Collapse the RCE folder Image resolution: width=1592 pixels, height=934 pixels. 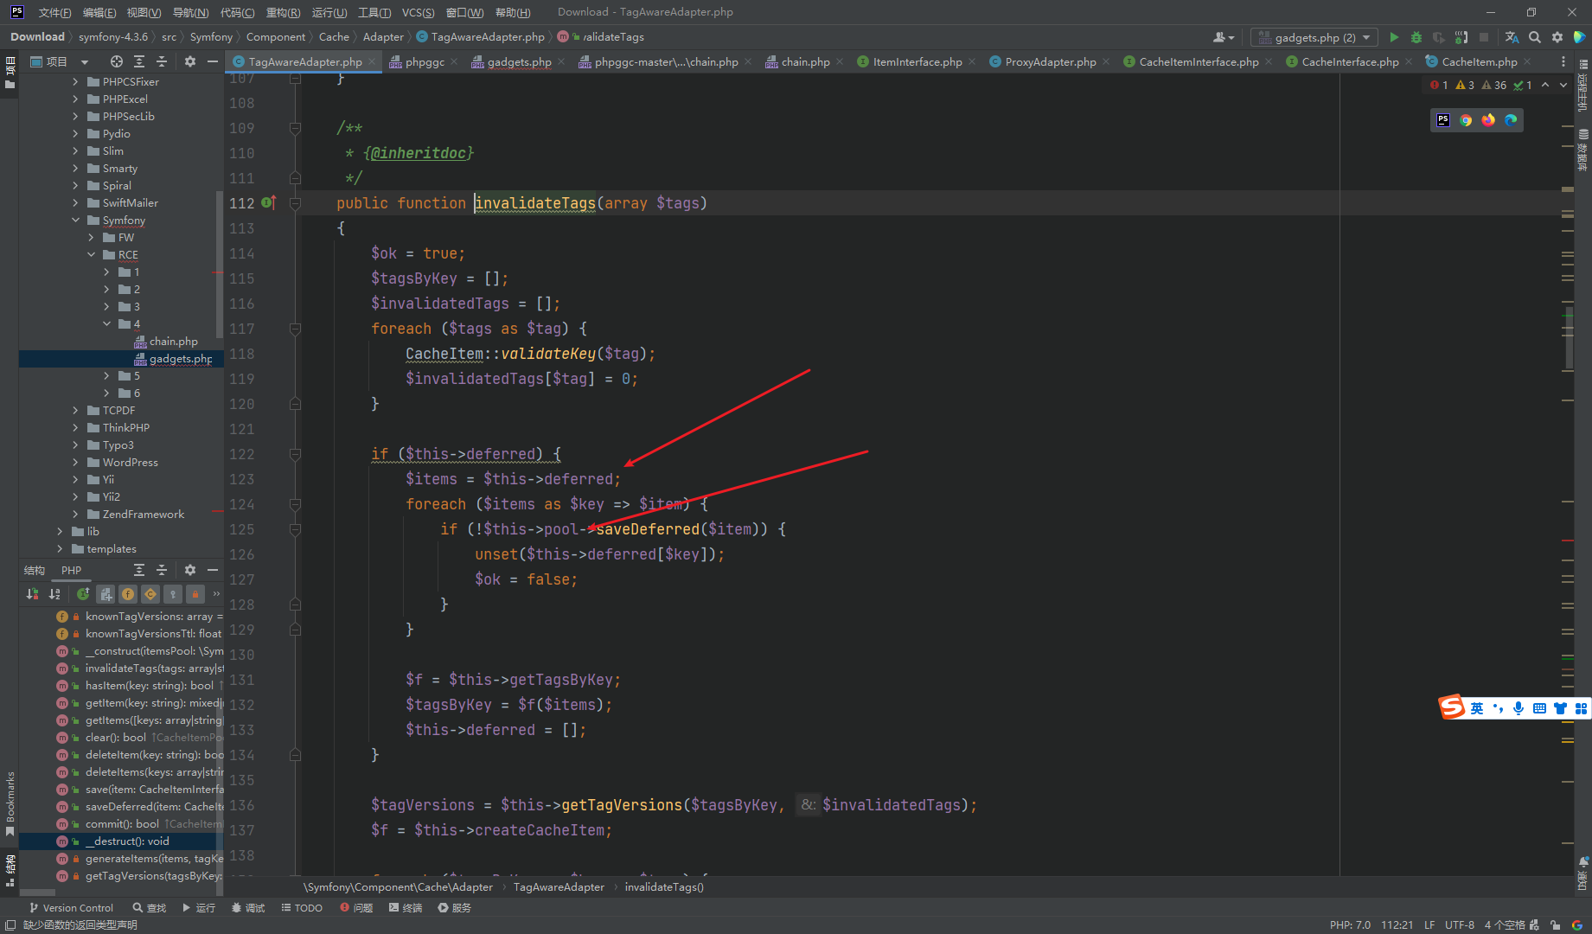92,255
